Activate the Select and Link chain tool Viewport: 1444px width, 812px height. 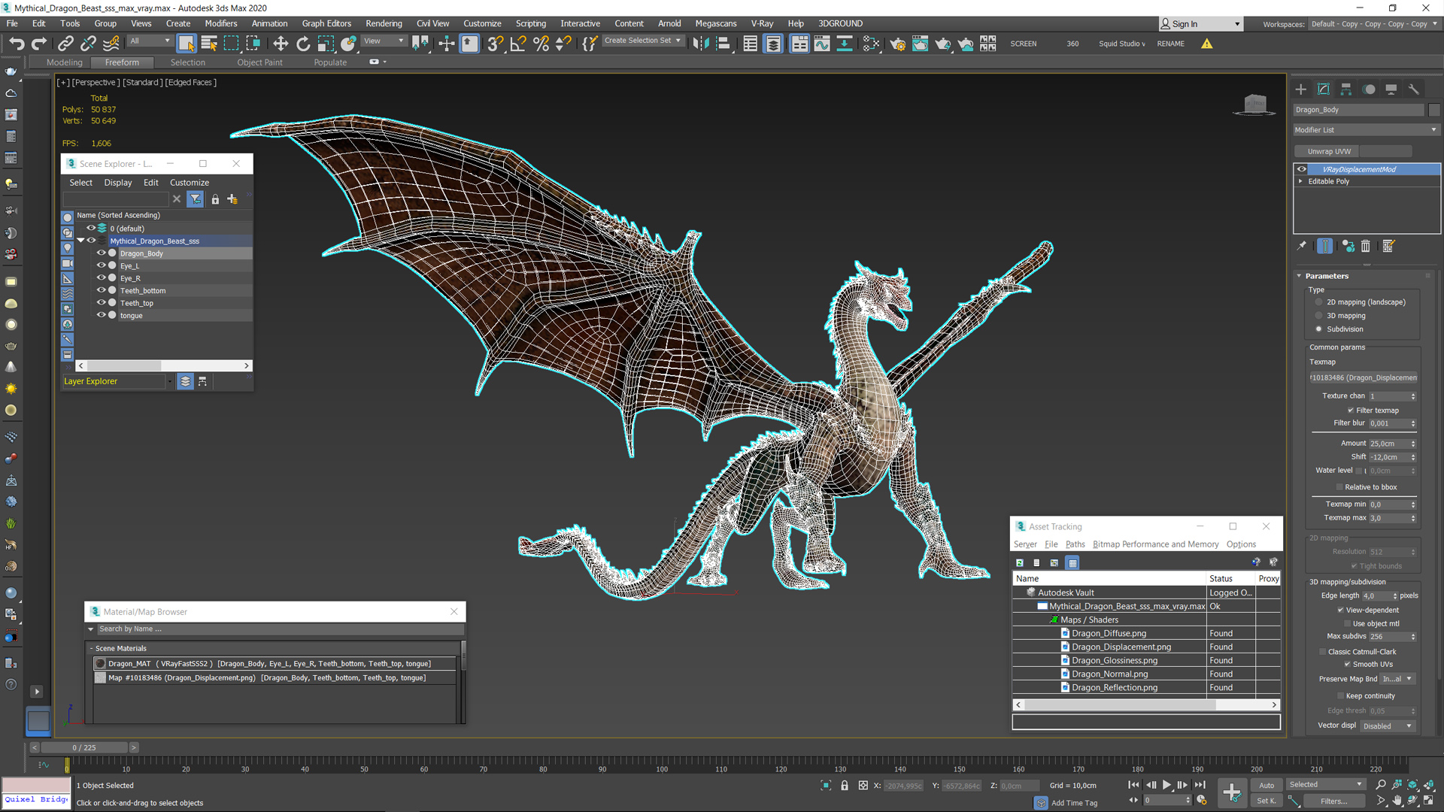pos(65,44)
